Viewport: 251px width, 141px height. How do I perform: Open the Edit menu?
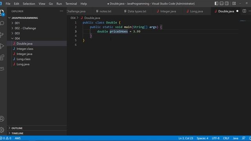click(16, 4)
